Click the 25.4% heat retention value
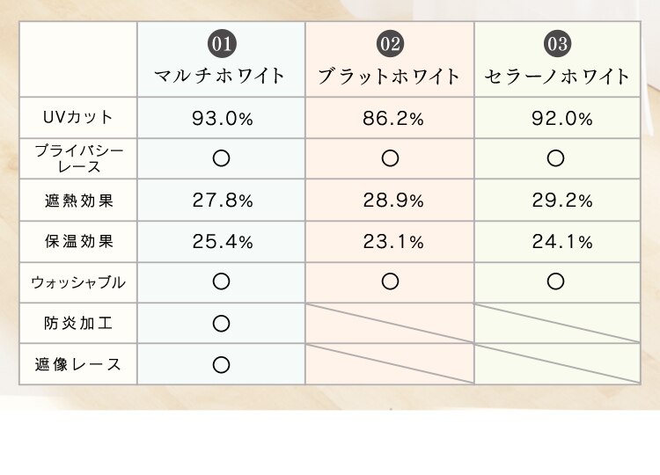The image size is (660, 475). (222, 241)
